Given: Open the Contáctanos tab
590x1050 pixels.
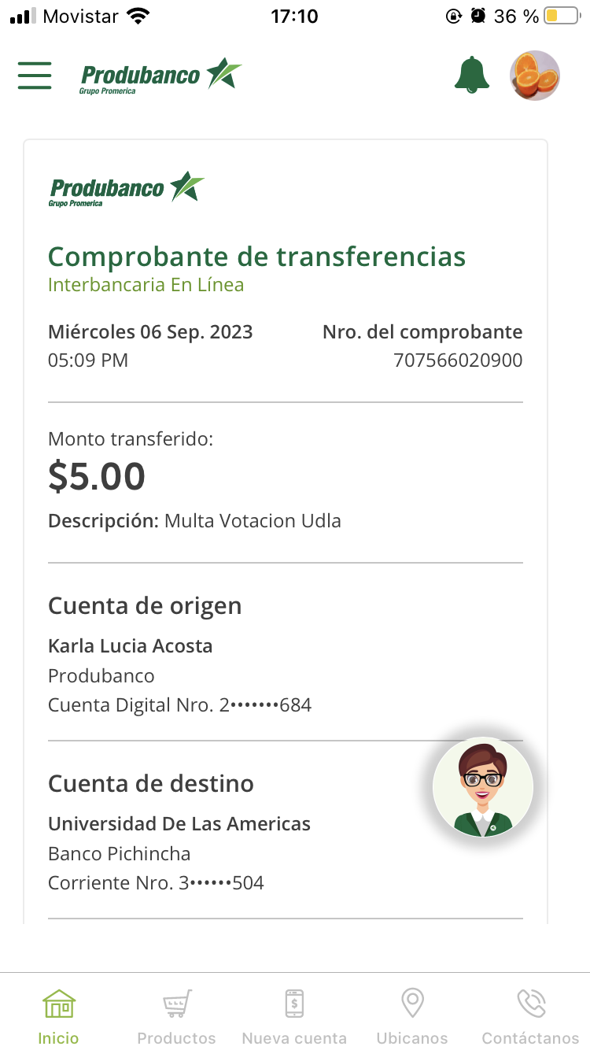Looking at the screenshot, I should 530,1038.
